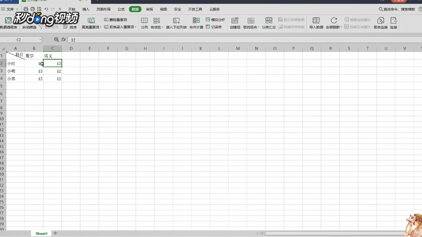The width and height of the screenshot is (422, 237).
Task: Switch to the 开始 ribbon tab
Action: (71, 9)
